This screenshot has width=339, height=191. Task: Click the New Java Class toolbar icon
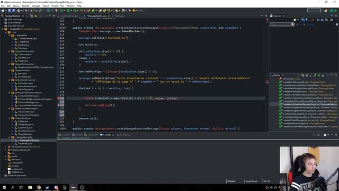(x=93, y=11)
